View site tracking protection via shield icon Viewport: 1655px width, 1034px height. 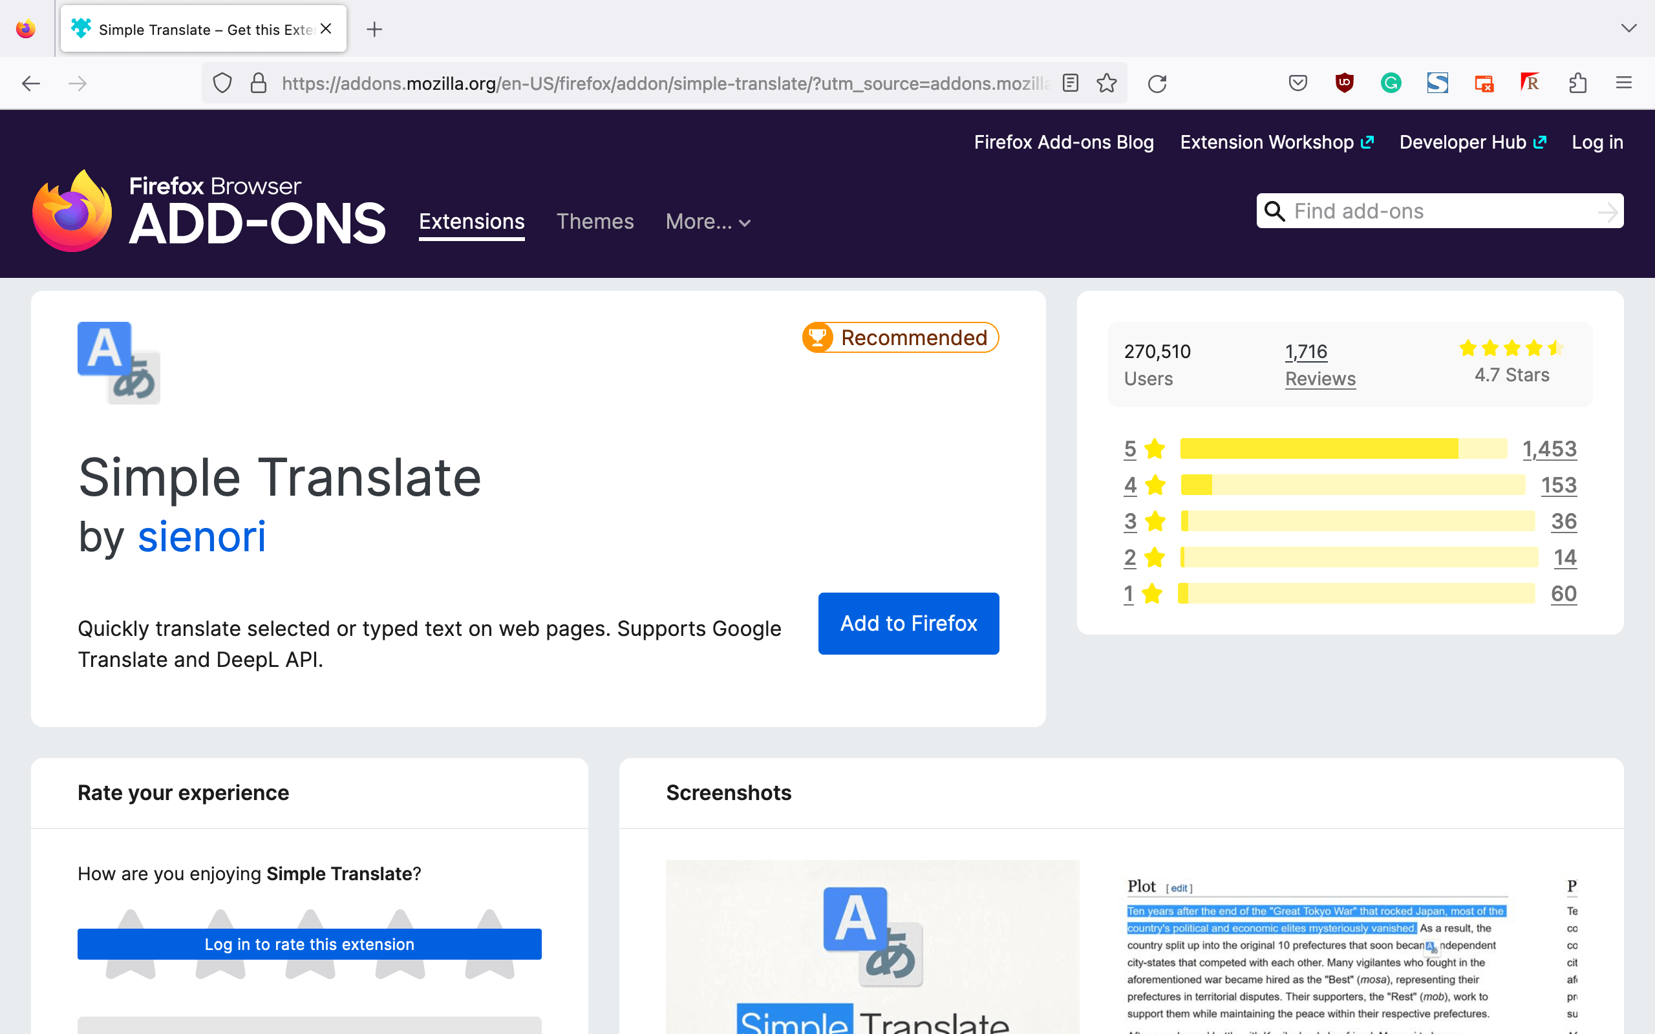[x=222, y=83]
